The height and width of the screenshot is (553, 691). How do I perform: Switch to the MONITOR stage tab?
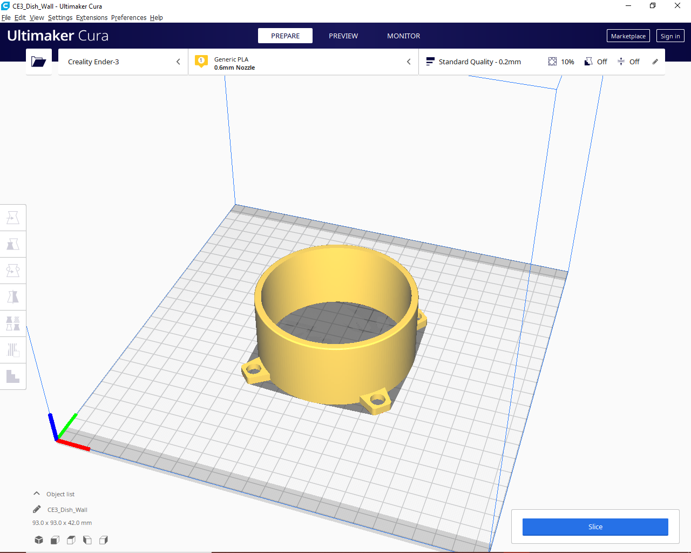point(403,36)
